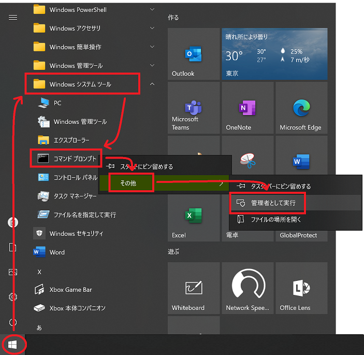Open Documents icon in left rail
The width and height of the screenshot is (364, 355).
tap(13, 247)
